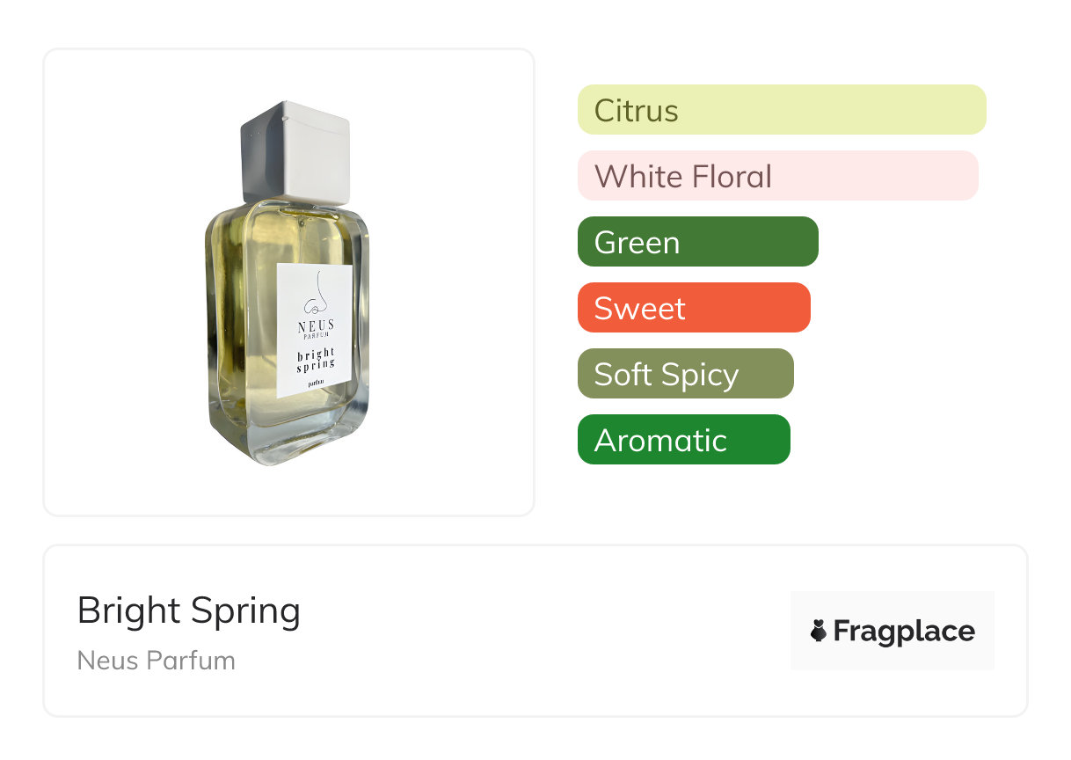
Task: Pick the Sweet accord bar
Action: [693, 308]
